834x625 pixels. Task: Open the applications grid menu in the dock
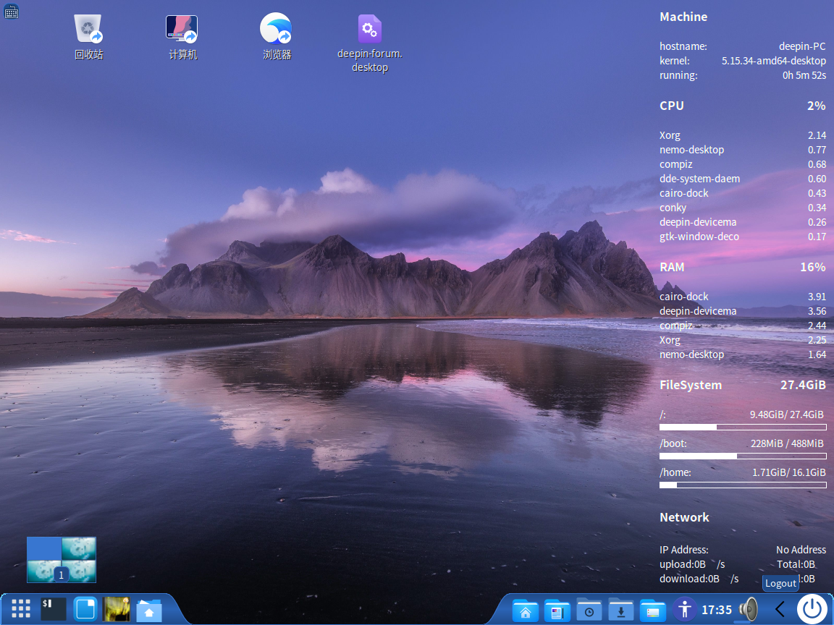(x=21, y=609)
